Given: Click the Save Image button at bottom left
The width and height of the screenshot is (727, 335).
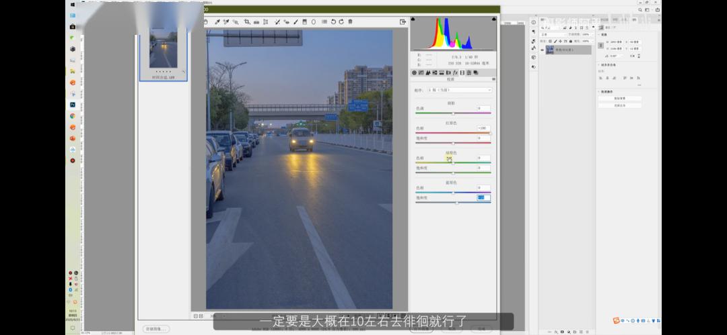Looking at the screenshot, I should pyautogui.click(x=155, y=329).
